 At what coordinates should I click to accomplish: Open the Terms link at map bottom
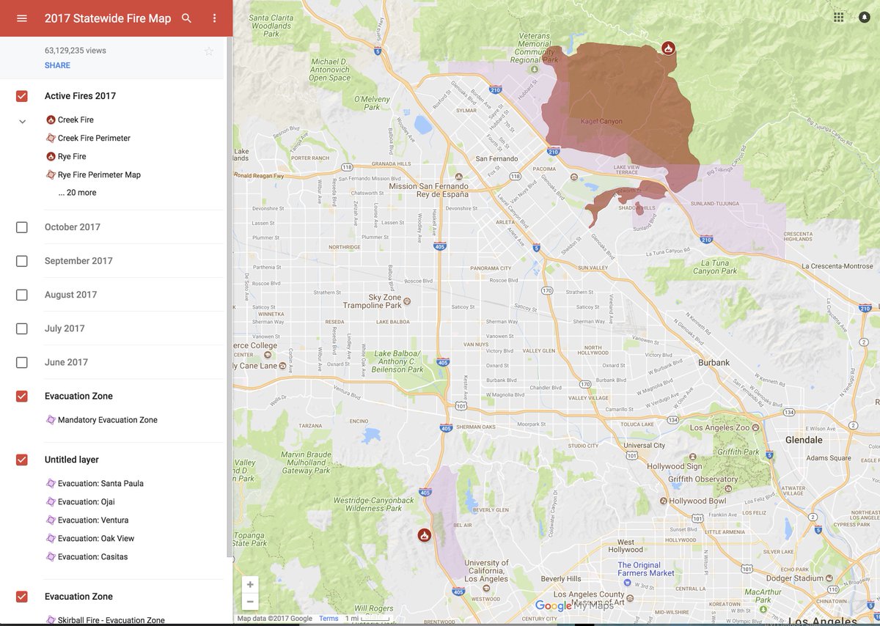click(329, 619)
